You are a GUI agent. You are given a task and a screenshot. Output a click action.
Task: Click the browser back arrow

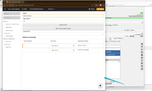pyautogui.click(x=4, y=5)
